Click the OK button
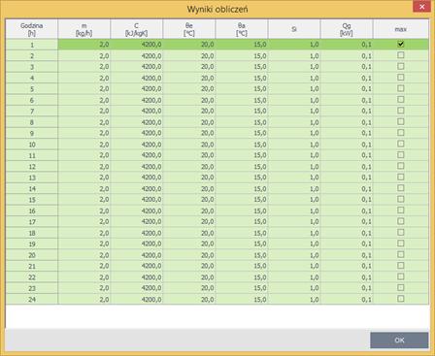This screenshot has width=435, height=356. [399, 340]
